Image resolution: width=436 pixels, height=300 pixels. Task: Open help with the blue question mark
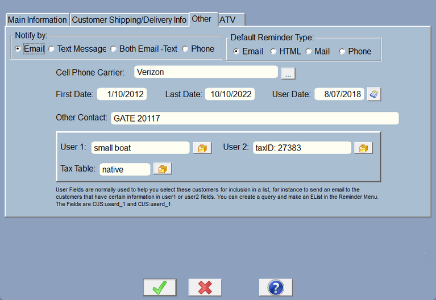click(276, 287)
